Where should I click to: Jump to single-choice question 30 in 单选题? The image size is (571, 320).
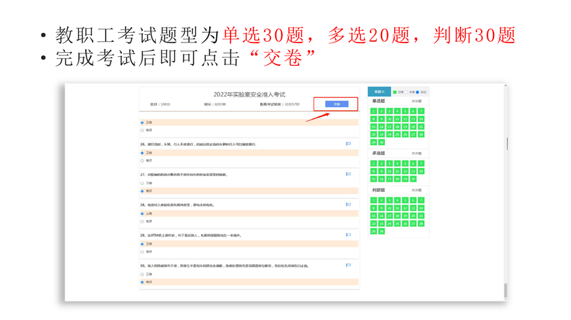pyautogui.click(x=381, y=143)
